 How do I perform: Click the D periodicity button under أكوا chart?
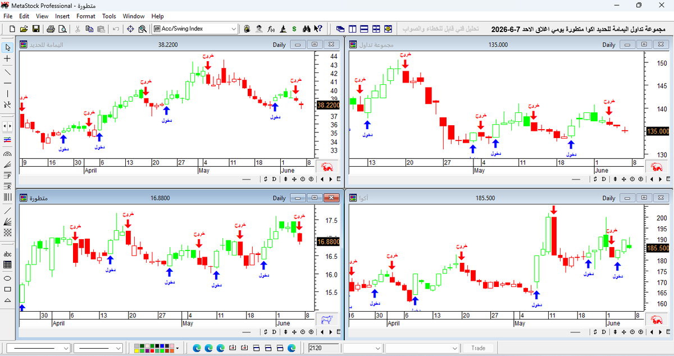(x=603, y=332)
